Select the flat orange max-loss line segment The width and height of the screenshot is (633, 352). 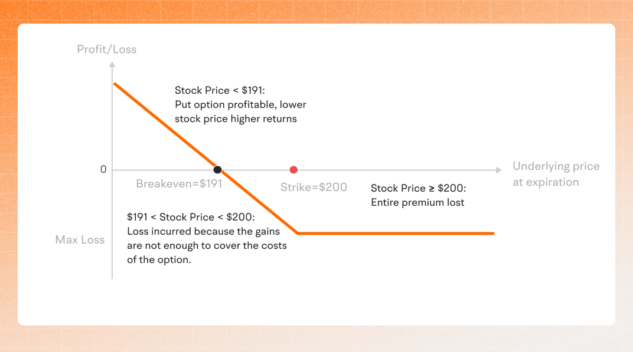tap(396, 233)
